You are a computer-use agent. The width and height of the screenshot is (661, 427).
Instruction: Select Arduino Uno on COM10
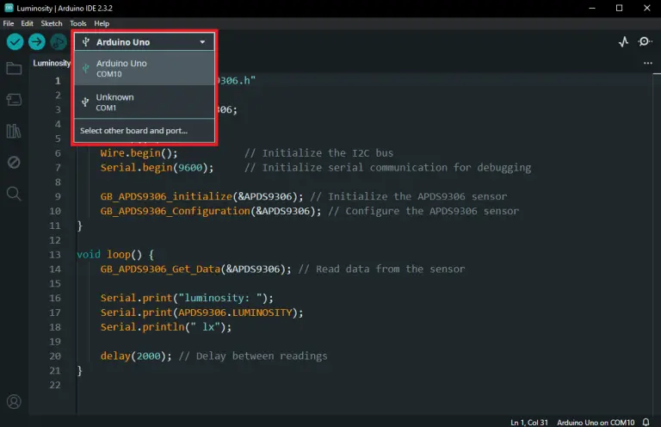click(x=145, y=68)
